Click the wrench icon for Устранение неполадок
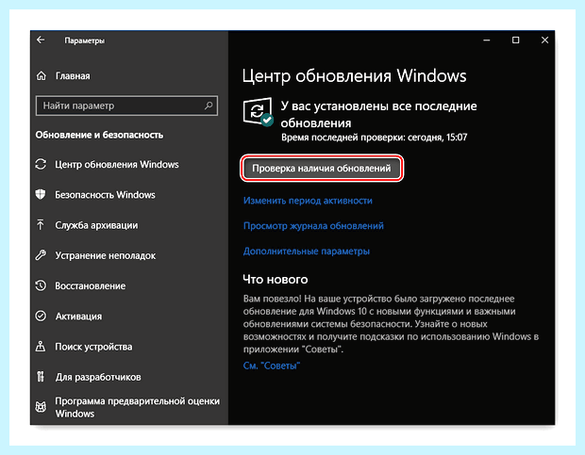 [x=41, y=255]
